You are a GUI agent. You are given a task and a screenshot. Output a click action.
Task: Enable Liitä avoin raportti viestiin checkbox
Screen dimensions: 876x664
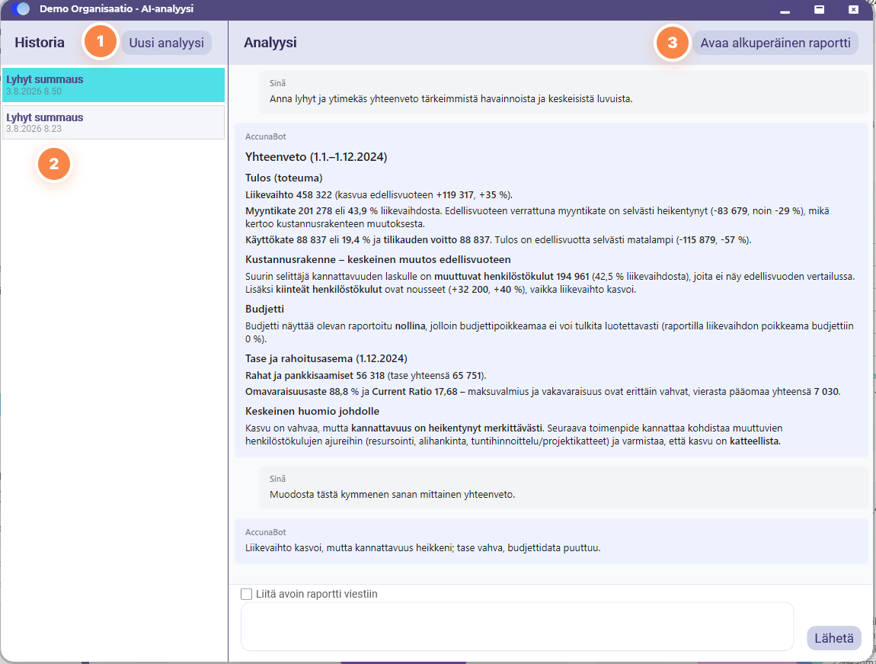246,594
